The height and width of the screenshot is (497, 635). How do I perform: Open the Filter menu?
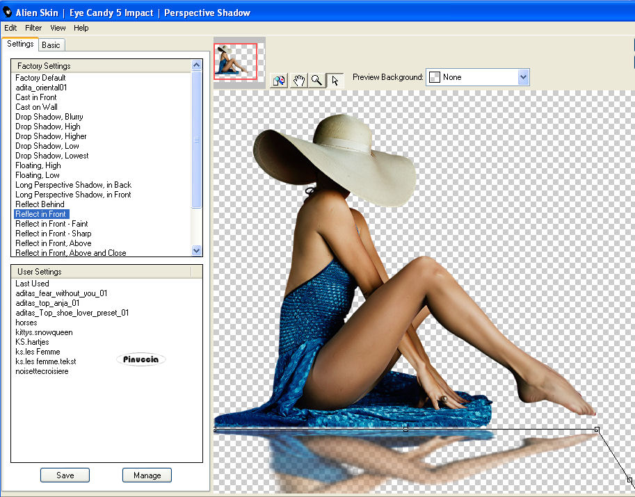33,28
